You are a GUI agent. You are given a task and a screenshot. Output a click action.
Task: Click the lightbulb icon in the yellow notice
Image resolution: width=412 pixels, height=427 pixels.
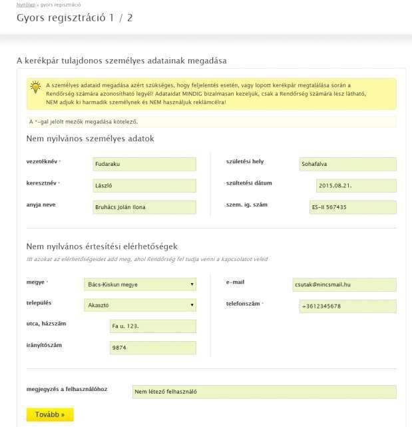click(x=35, y=87)
